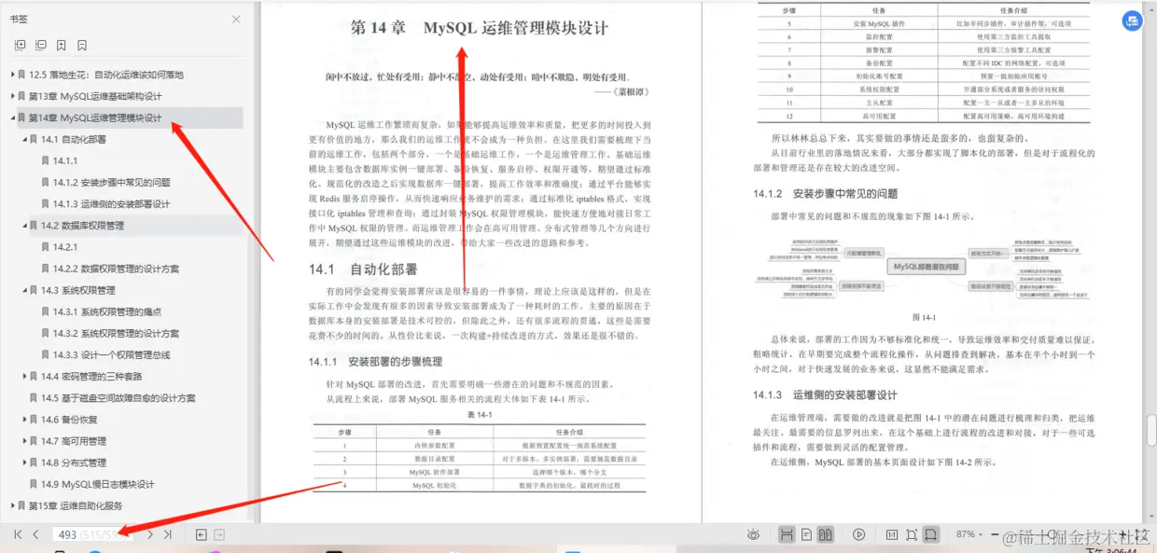Click the expand all bookmarks icon

21,45
